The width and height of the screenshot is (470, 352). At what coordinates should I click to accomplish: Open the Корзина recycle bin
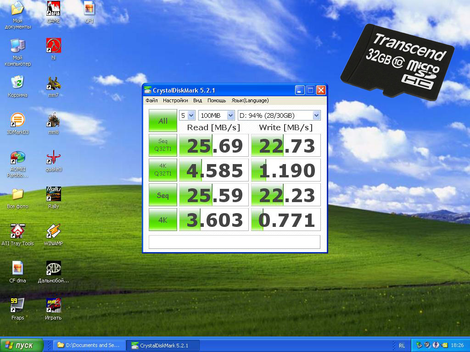[17, 86]
